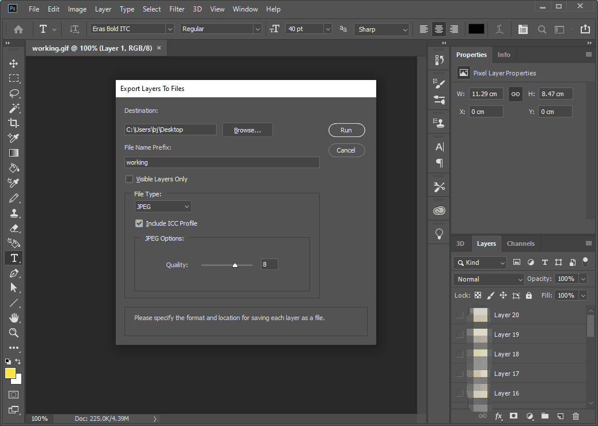Click the Browse button
This screenshot has height=426, width=598.
247,130
